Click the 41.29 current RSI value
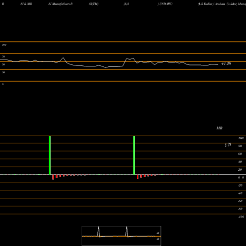Screen dimensions: 246x246 coord(226,63)
